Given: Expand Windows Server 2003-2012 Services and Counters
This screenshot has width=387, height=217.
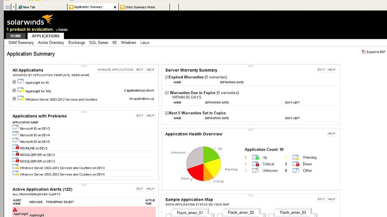Looking at the screenshot, I should 14,99.
